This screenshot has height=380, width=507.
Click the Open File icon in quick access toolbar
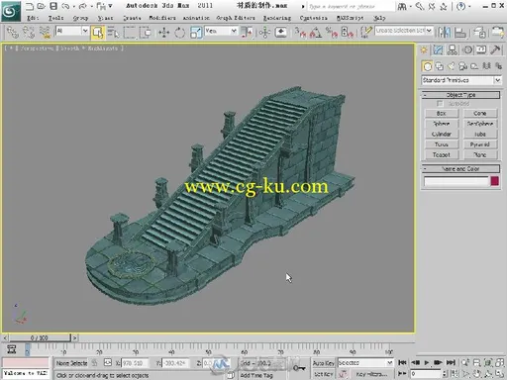coord(42,6)
